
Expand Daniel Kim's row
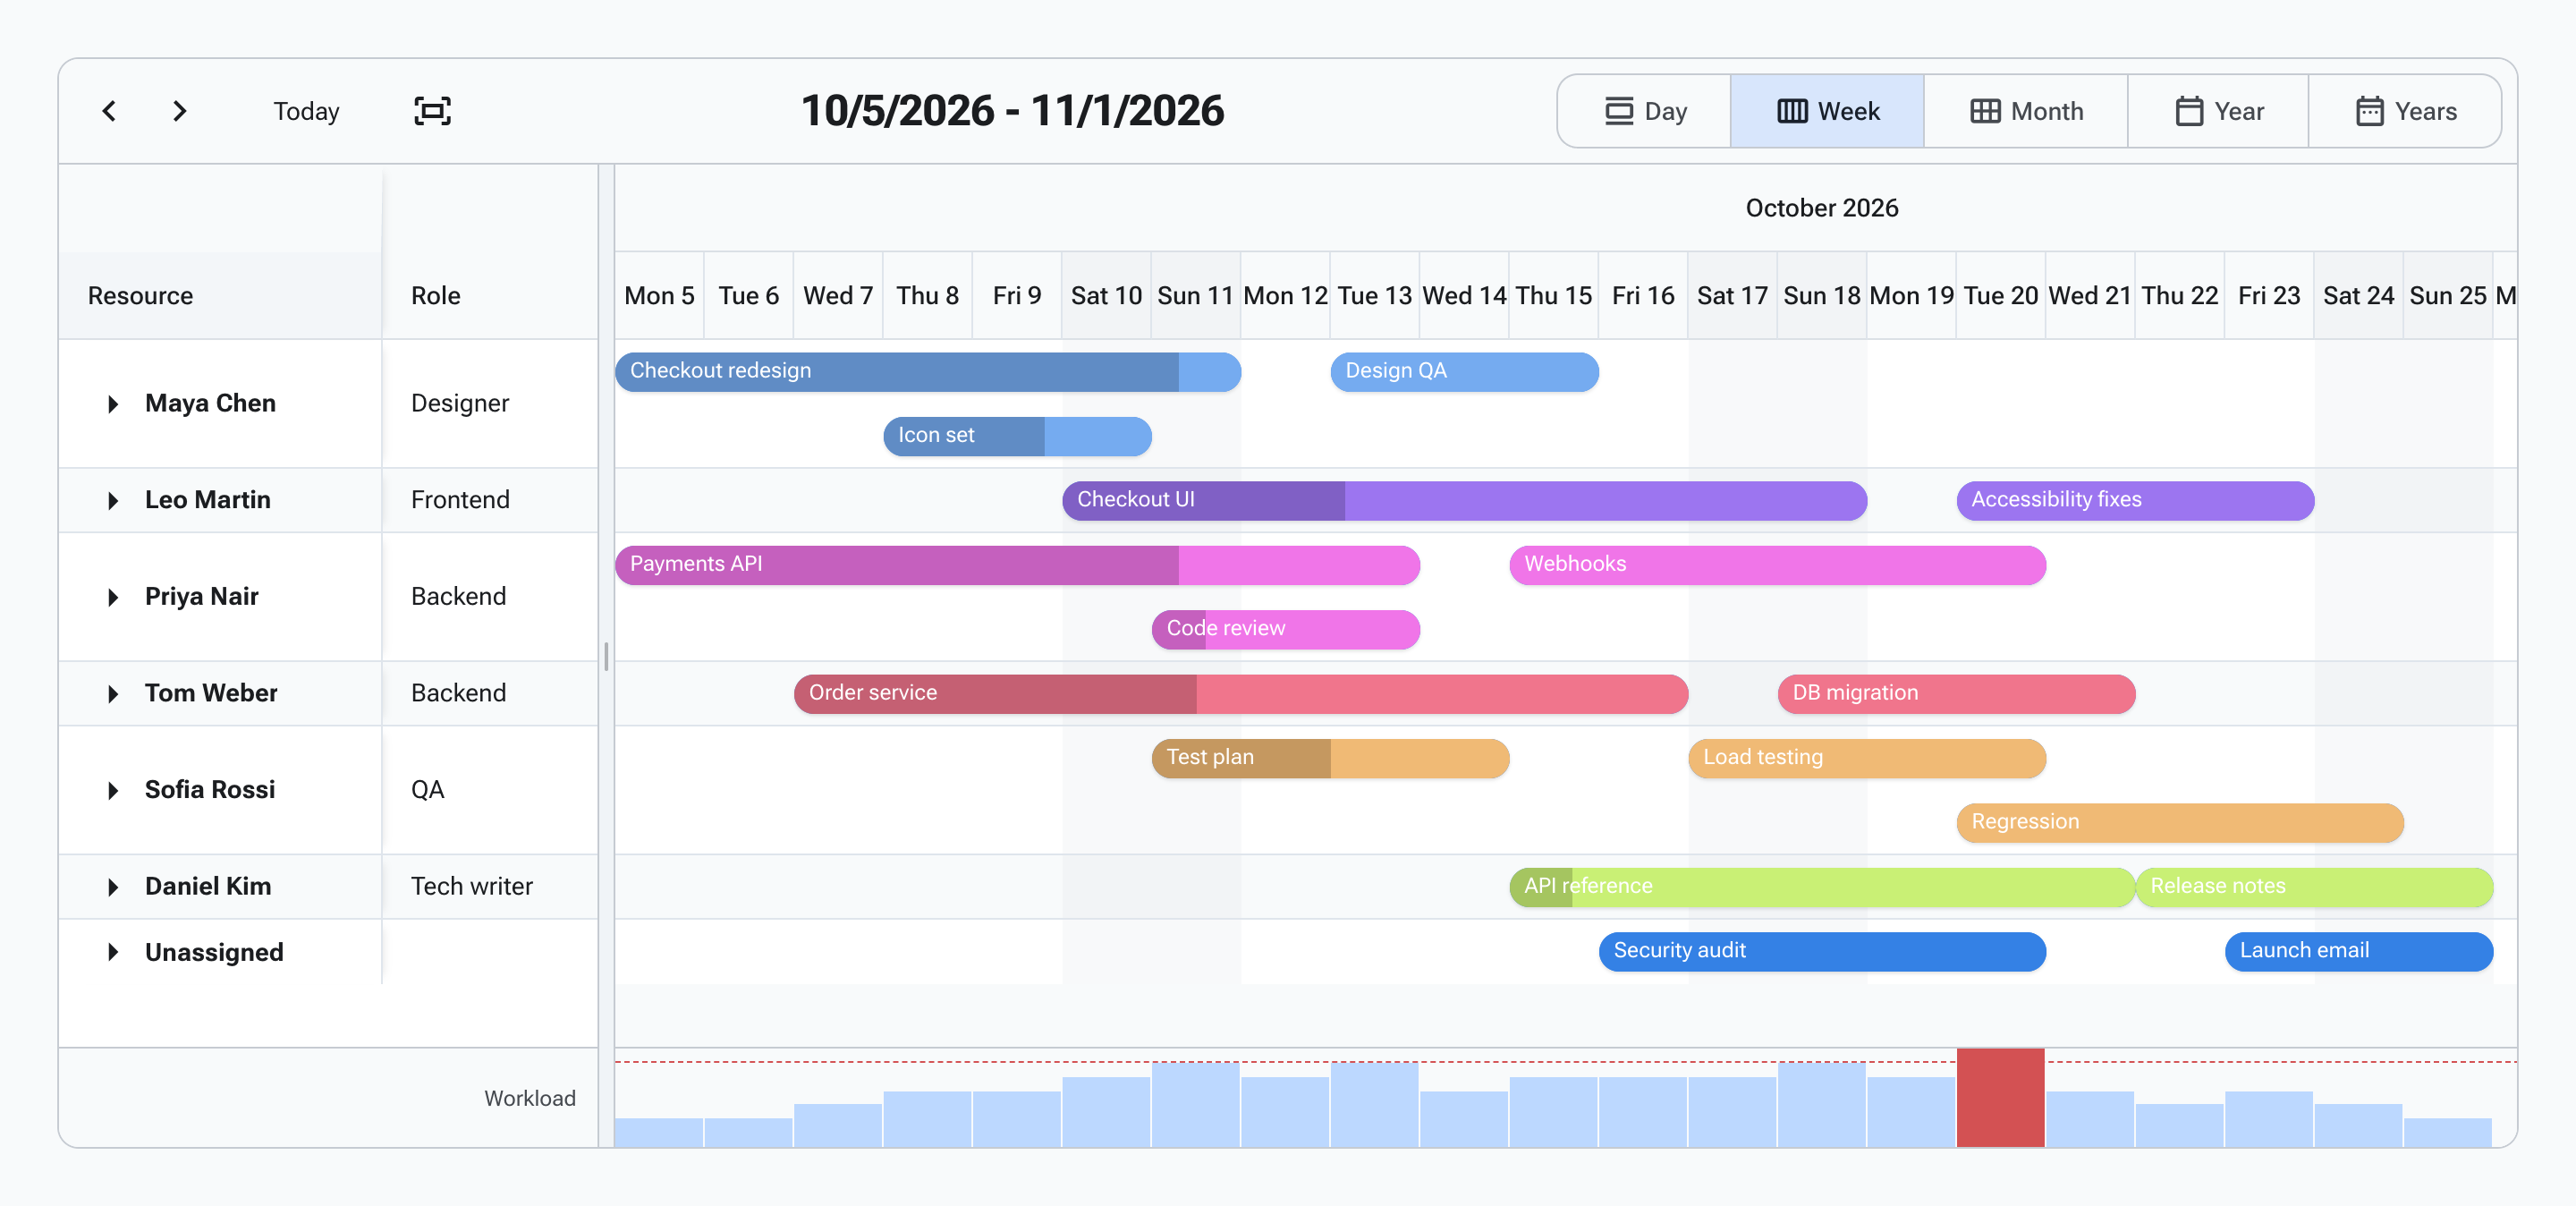tap(113, 887)
